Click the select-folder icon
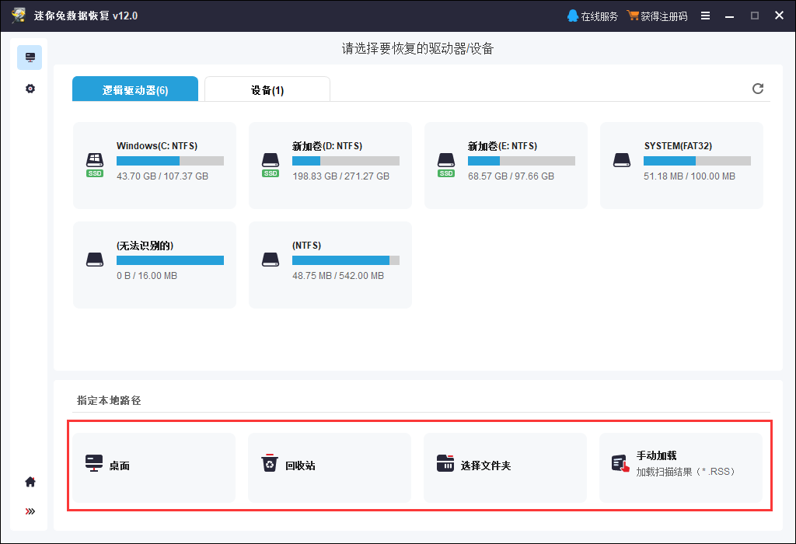This screenshot has height=544, width=796. (445, 463)
